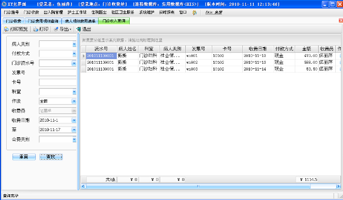
Task: Click the 卡号 filter input field
Action: [58, 82]
